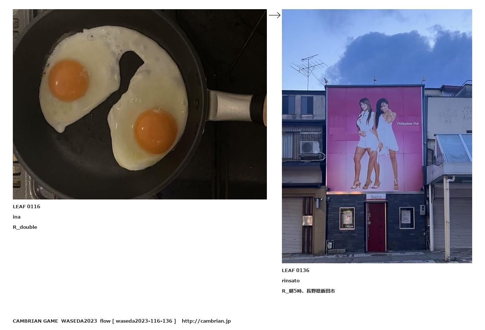Click the LEAF 0116 label

coord(26,206)
